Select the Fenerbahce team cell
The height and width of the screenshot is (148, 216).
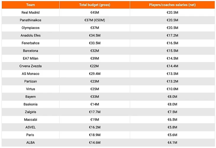pos(30,43)
